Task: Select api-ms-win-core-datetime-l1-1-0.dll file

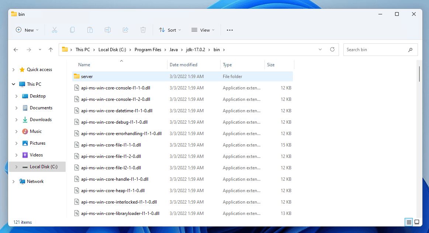Action: tap(183, 111)
